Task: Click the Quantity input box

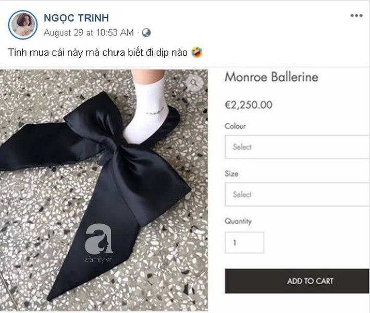Action: (244, 243)
